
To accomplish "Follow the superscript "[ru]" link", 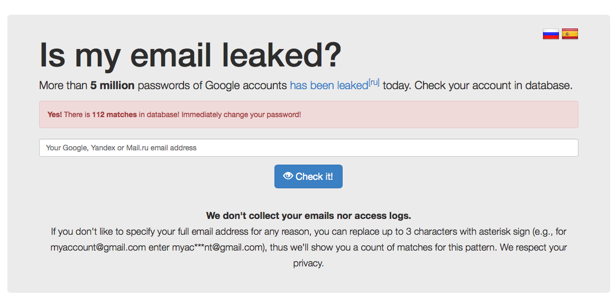I will click(374, 82).
